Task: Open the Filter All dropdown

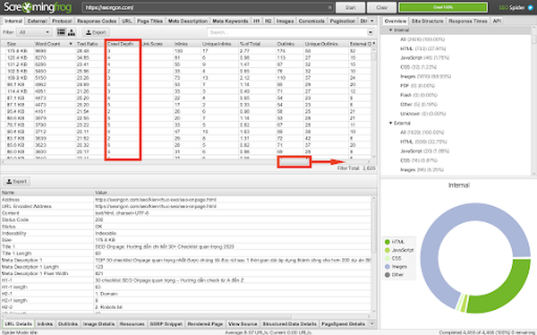Action: 34,32
